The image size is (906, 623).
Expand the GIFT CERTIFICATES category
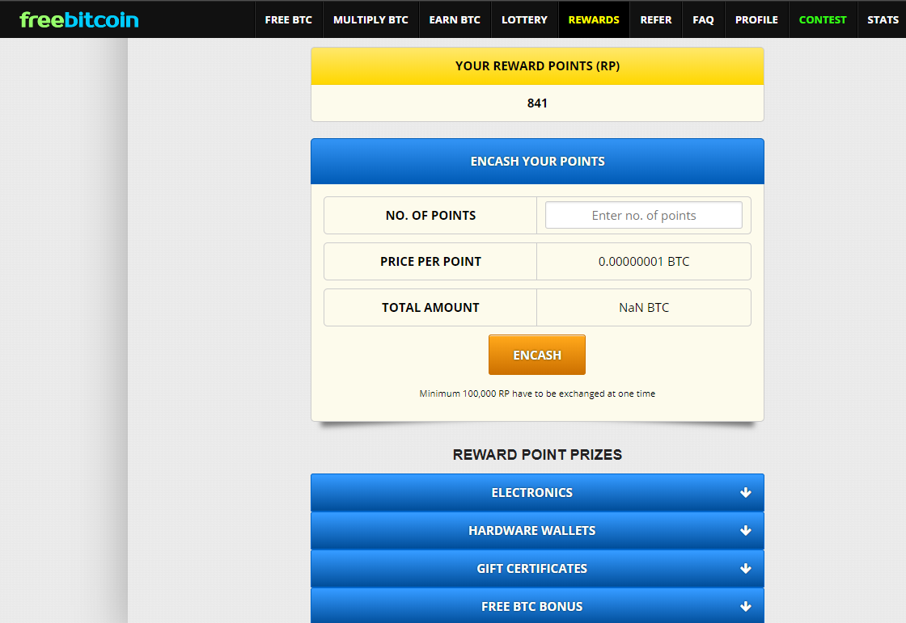coord(537,569)
